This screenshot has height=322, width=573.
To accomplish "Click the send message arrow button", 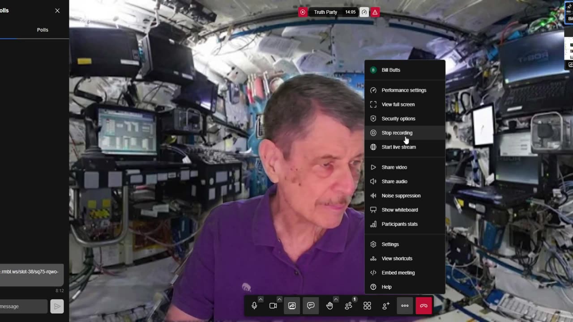I will (x=57, y=306).
